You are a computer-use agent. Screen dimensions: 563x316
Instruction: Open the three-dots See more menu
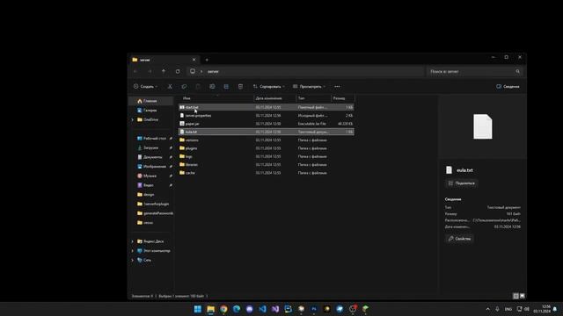tap(337, 86)
